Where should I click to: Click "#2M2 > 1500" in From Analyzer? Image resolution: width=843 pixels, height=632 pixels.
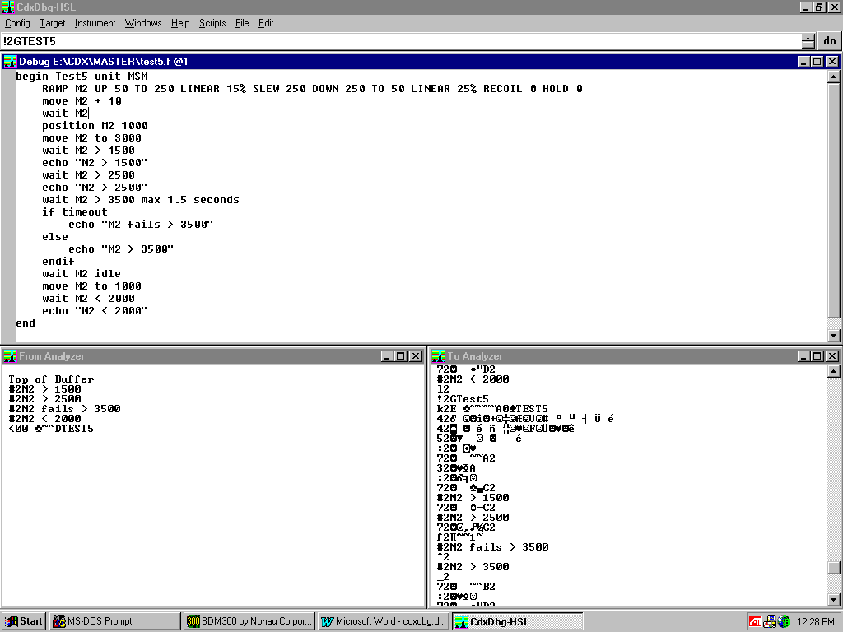44,389
